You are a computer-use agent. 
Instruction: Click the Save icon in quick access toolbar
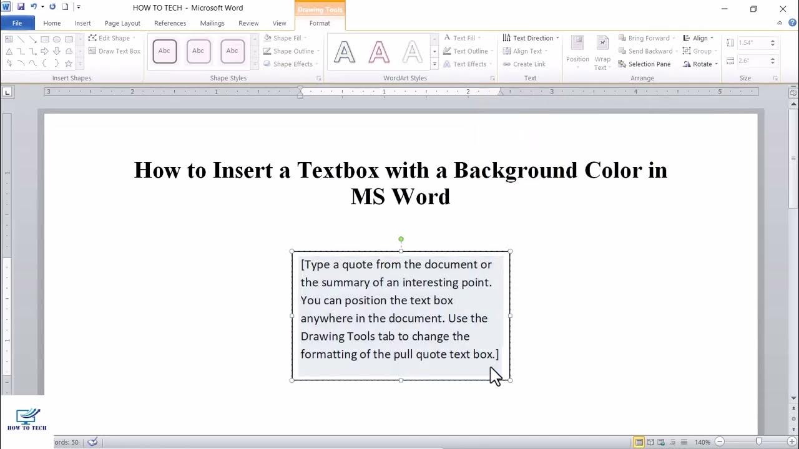tap(21, 7)
